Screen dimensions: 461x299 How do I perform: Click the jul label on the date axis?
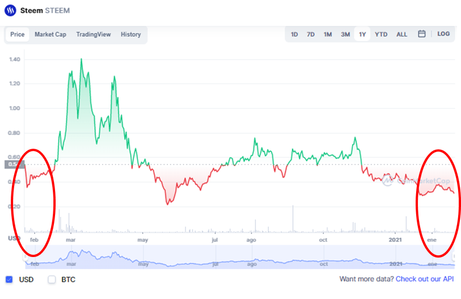click(215, 239)
